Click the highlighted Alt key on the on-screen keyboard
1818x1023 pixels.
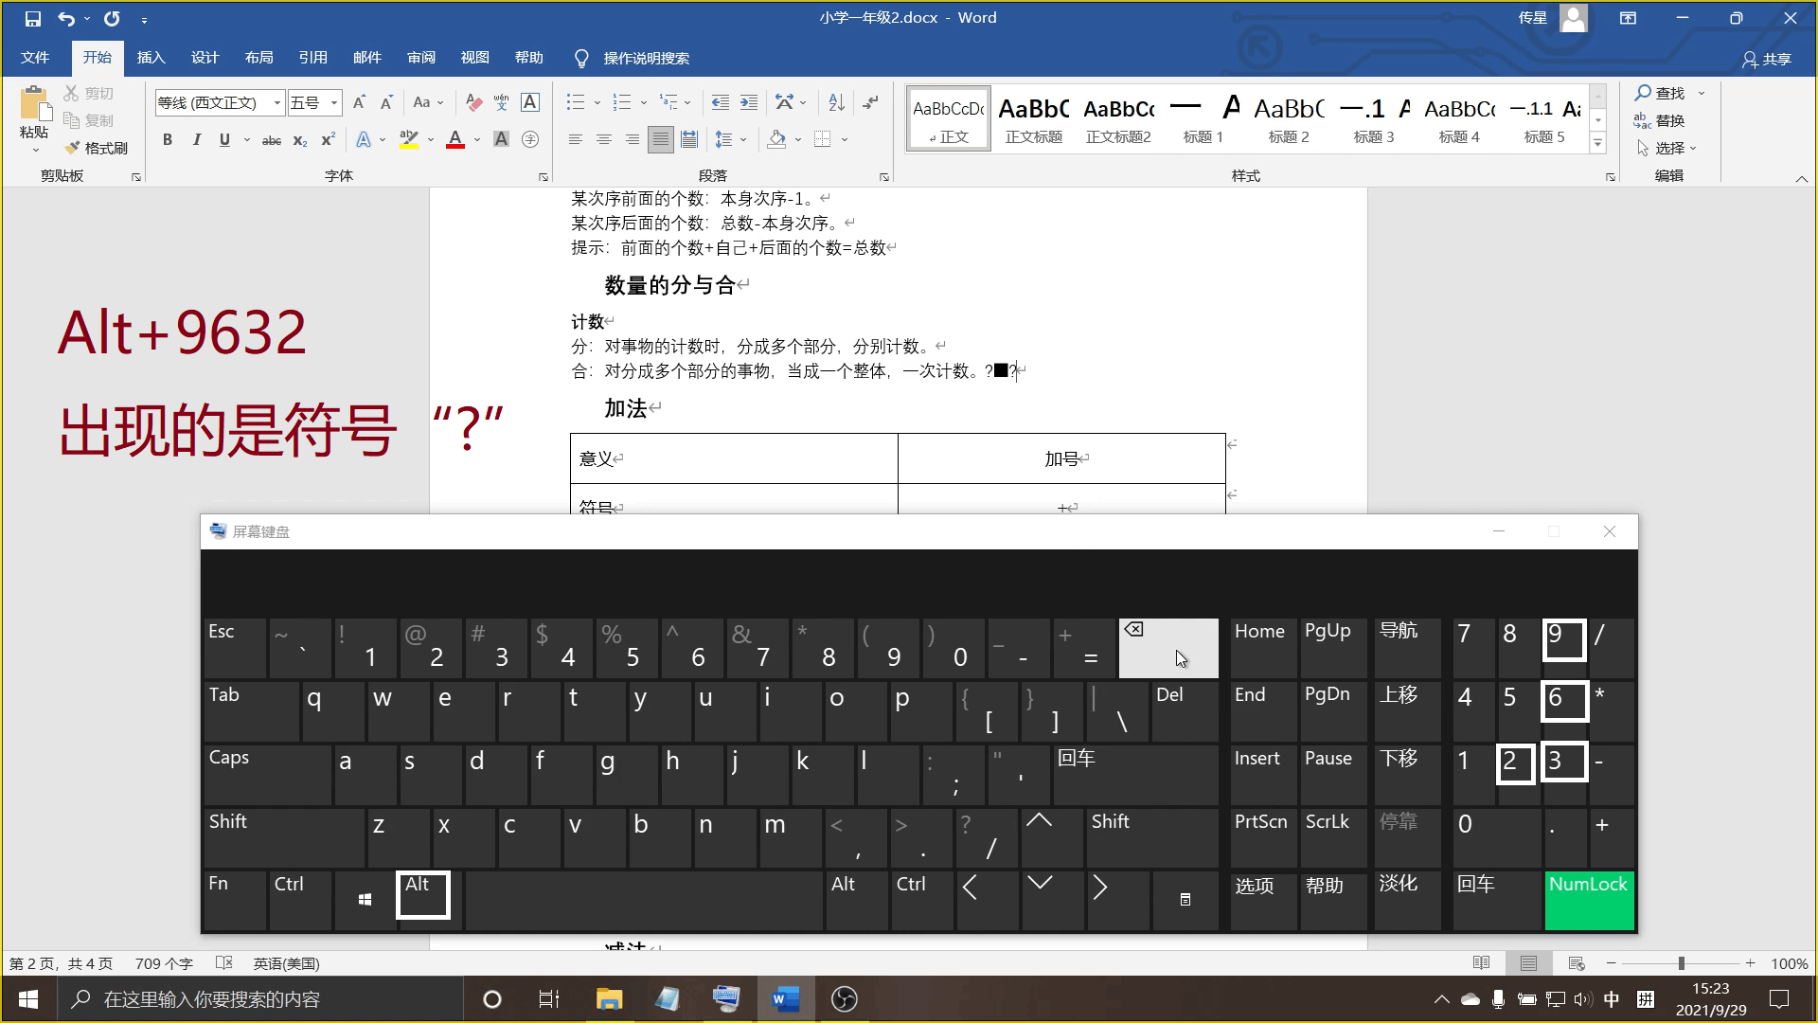pyautogui.click(x=422, y=895)
